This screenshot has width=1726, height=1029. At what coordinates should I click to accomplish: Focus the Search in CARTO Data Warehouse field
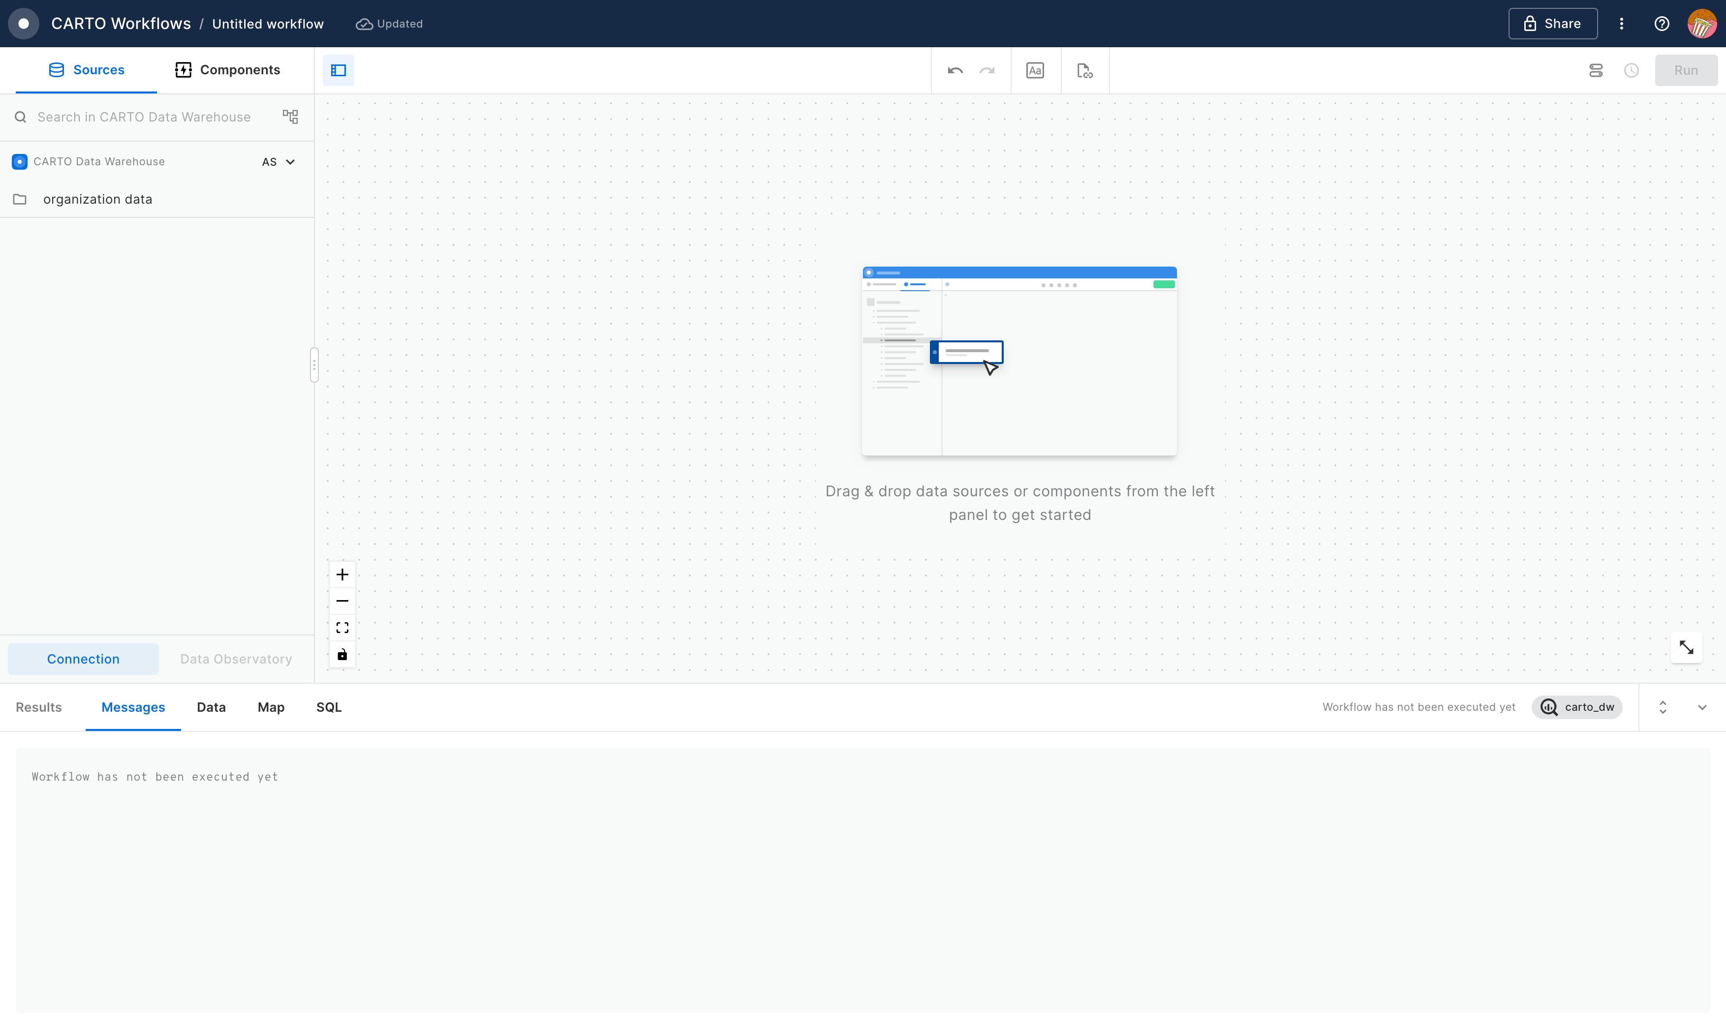click(x=144, y=117)
